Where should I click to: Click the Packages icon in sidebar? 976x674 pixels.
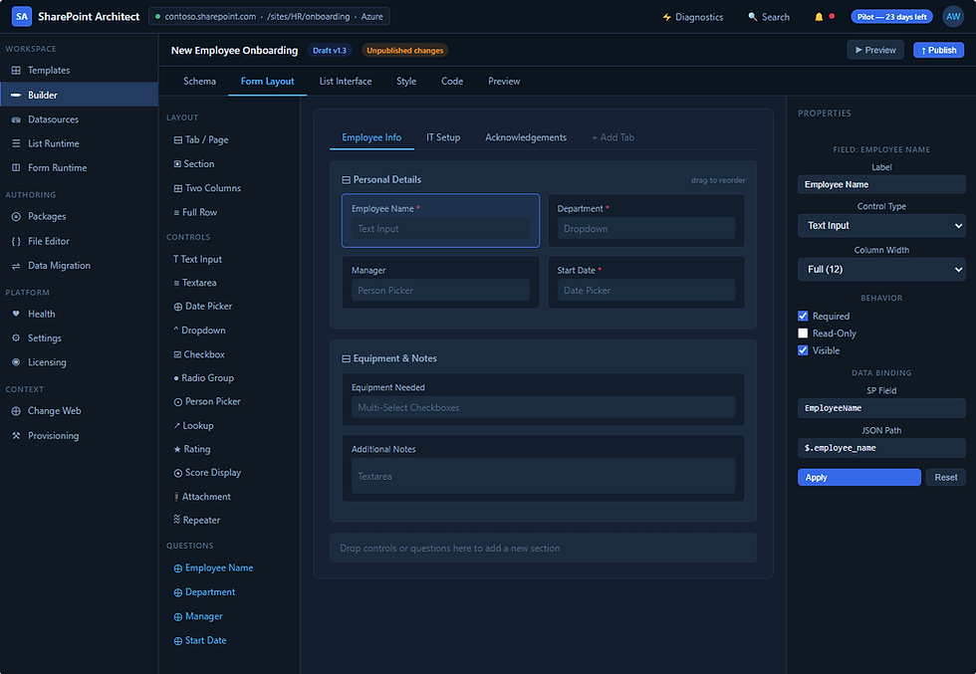[16, 217]
